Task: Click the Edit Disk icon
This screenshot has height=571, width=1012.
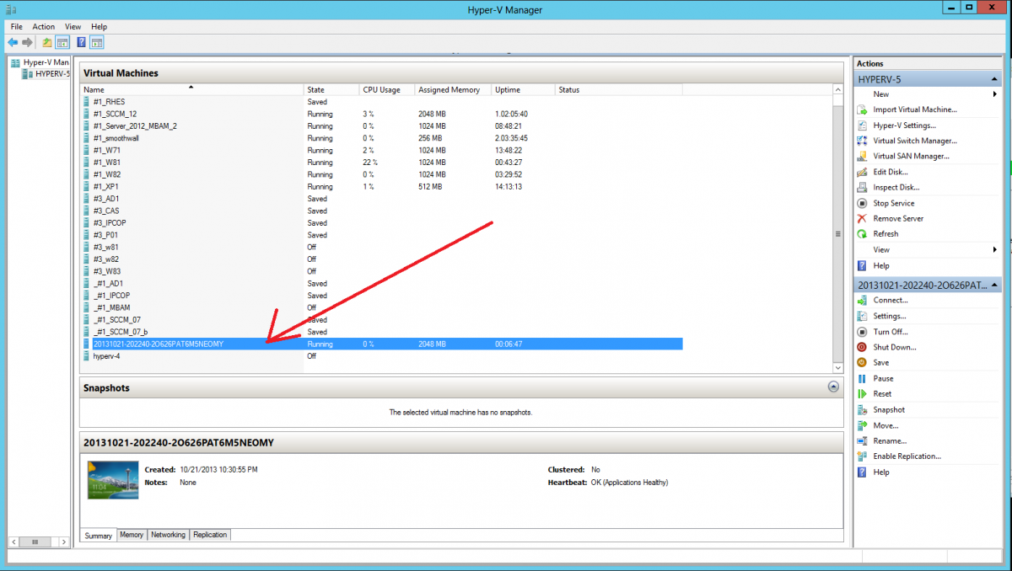Action: point(862,172)
